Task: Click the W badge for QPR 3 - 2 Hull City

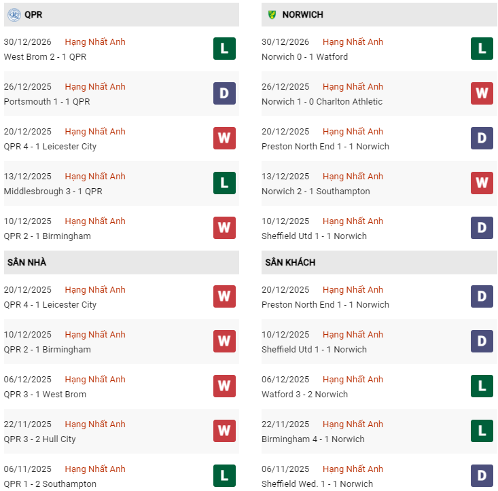Action: (224, 431)
